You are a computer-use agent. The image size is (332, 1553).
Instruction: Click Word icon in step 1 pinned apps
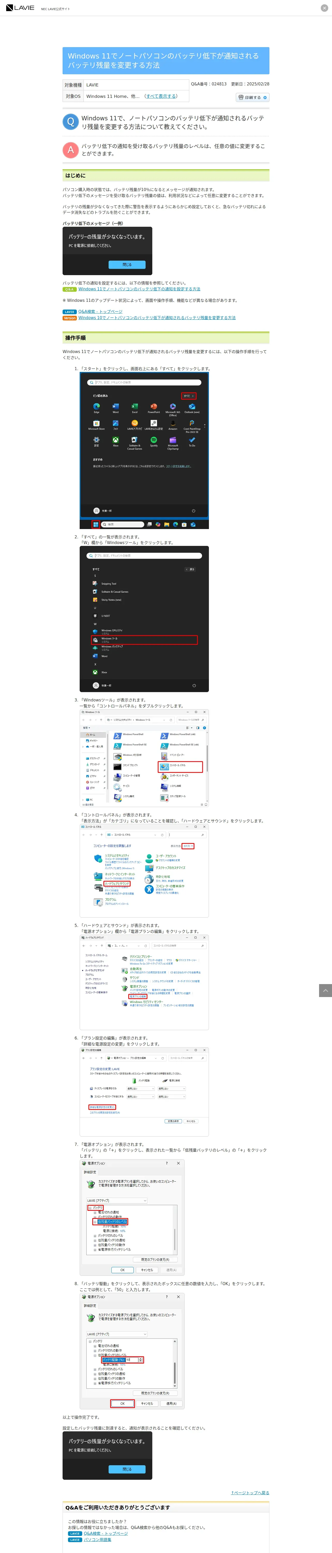click(115, 407)
